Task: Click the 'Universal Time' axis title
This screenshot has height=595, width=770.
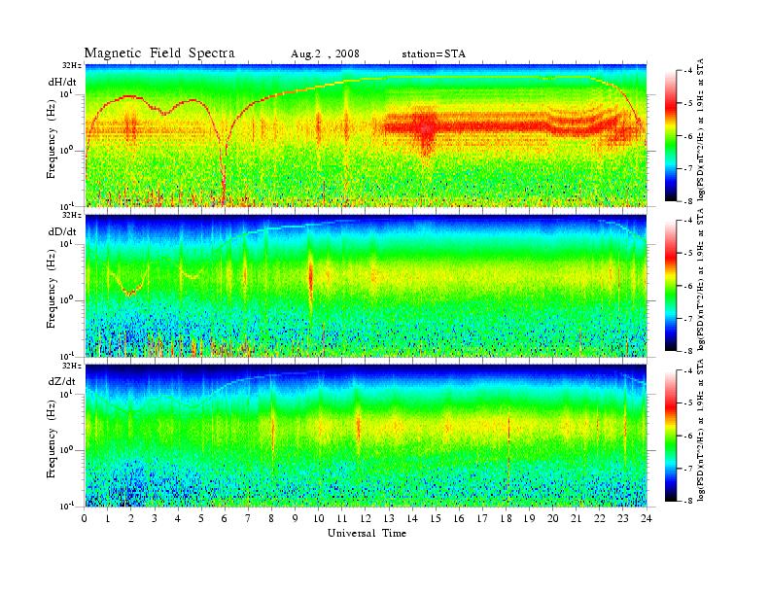Action: tap(367, 533)
